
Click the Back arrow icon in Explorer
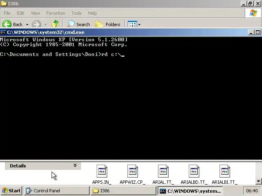(x=7, y=24)
